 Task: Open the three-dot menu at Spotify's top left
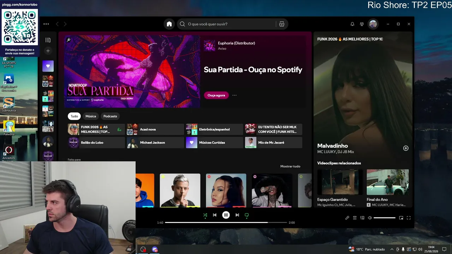click(46, 24)
